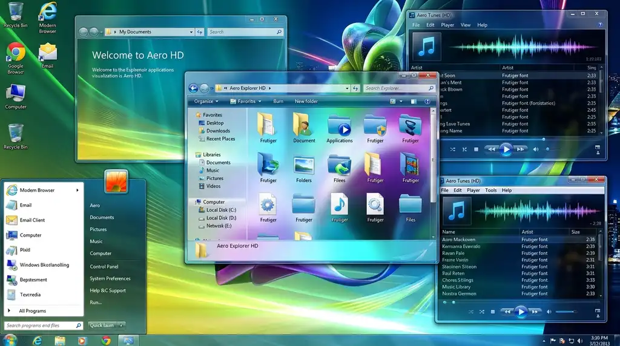Adjust volume slider in lower Aero Tunes
The height and width of the screenshot is (346, 620).
pos(566,312)
